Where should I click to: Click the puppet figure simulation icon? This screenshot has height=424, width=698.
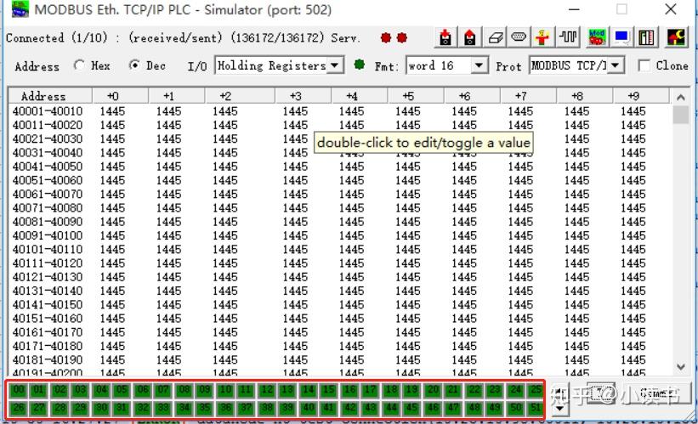click(x=542, y=38)
